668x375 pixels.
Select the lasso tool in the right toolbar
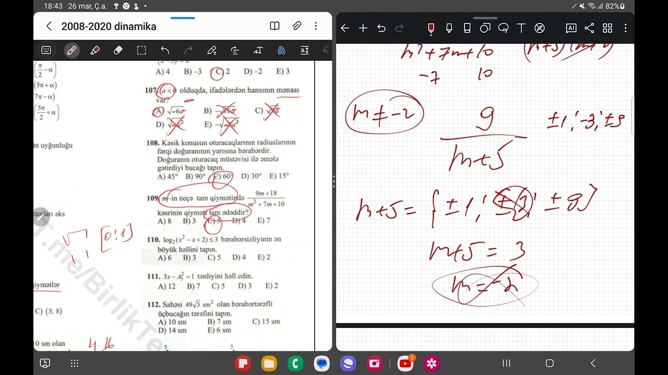click(503, 28)
